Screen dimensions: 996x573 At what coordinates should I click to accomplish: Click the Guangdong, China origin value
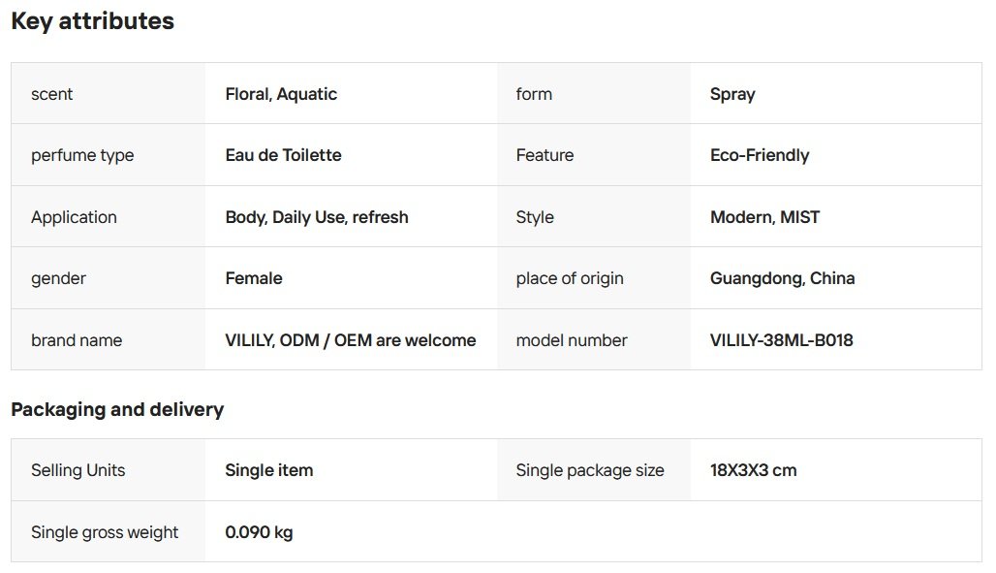pos(782,278)
